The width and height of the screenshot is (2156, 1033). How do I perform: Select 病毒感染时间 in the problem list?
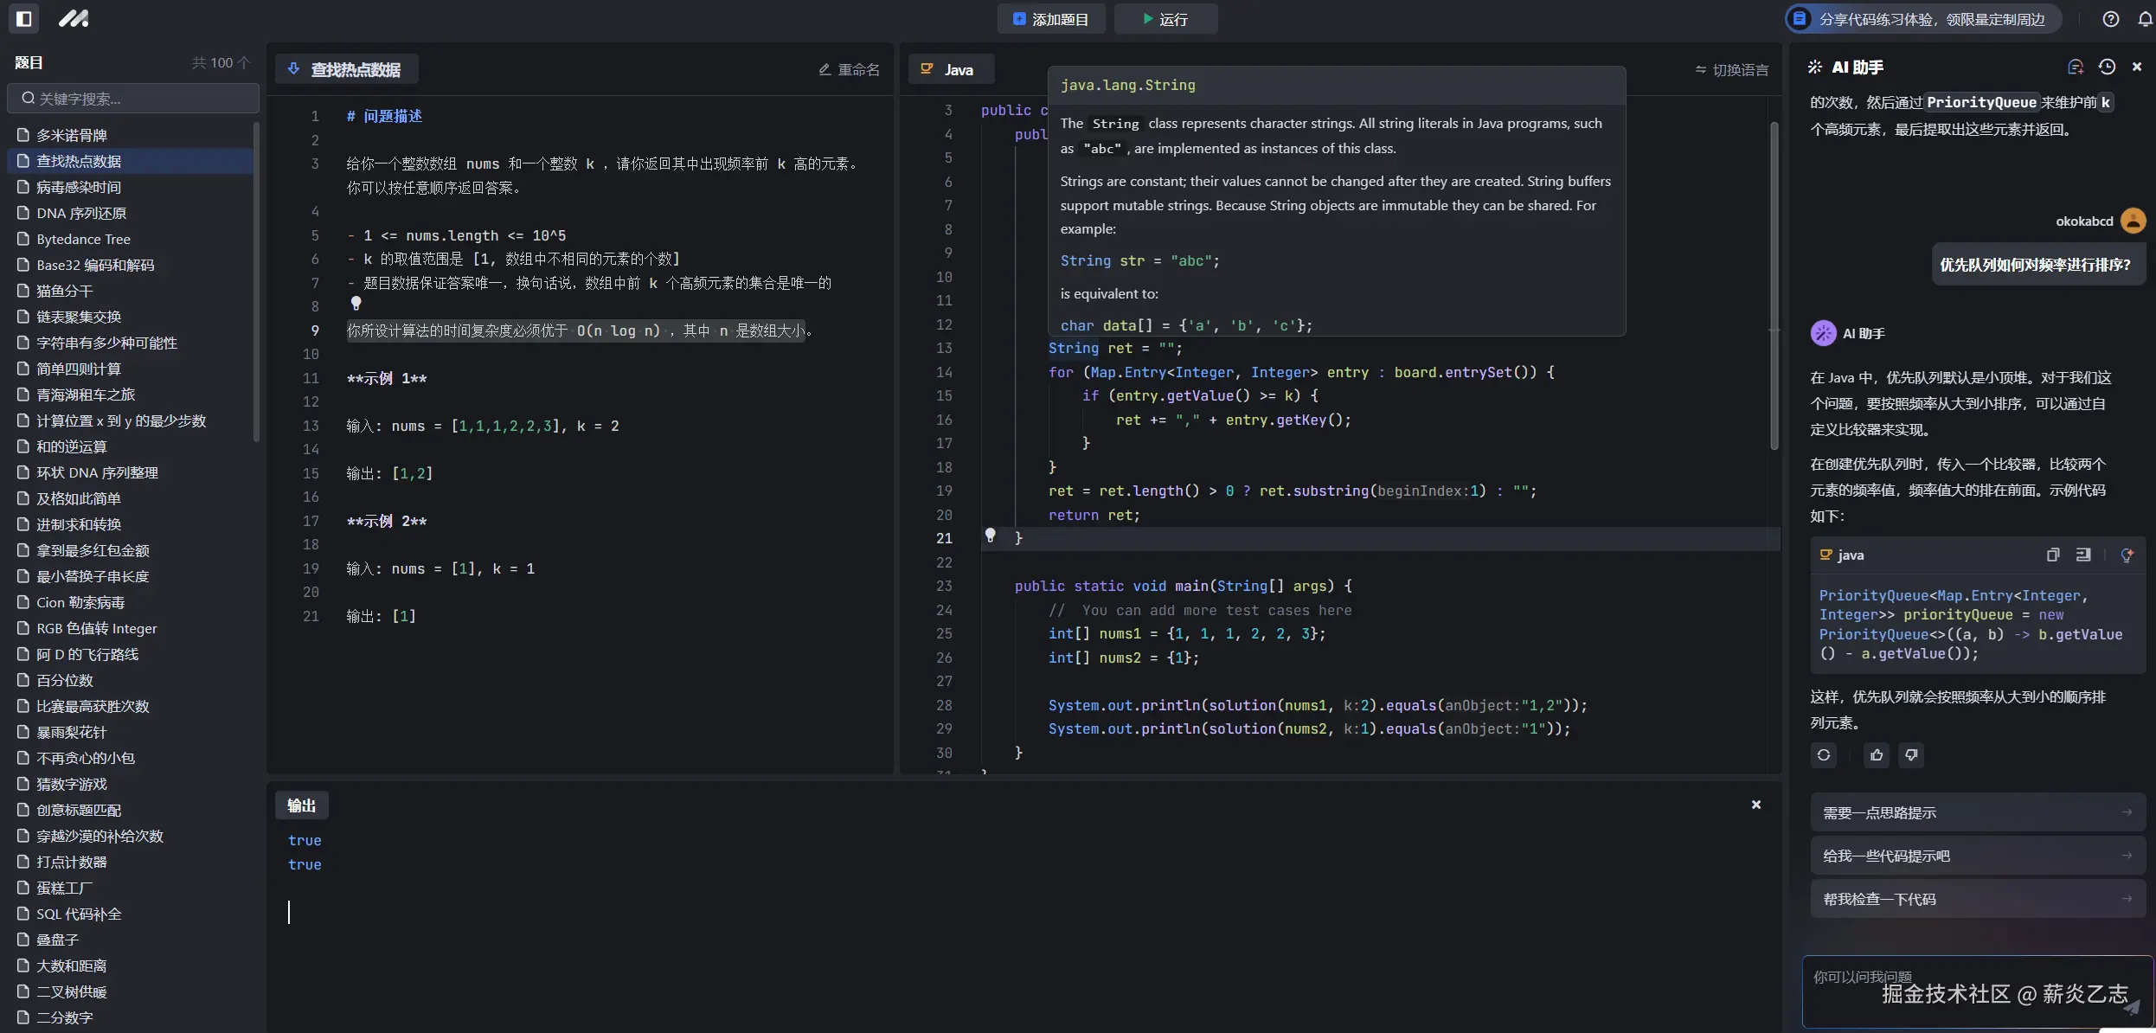click(79, 187)
